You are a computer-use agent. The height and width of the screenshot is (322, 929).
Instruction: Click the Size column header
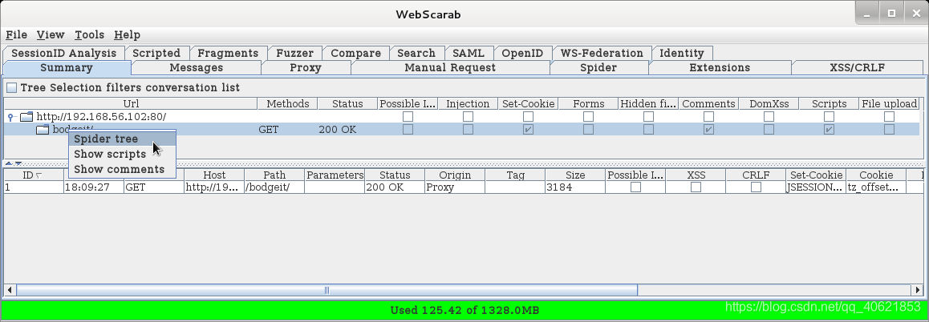575,175
